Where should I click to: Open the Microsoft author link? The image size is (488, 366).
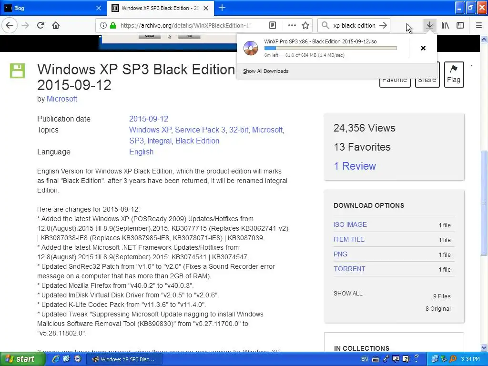[62, 99]
